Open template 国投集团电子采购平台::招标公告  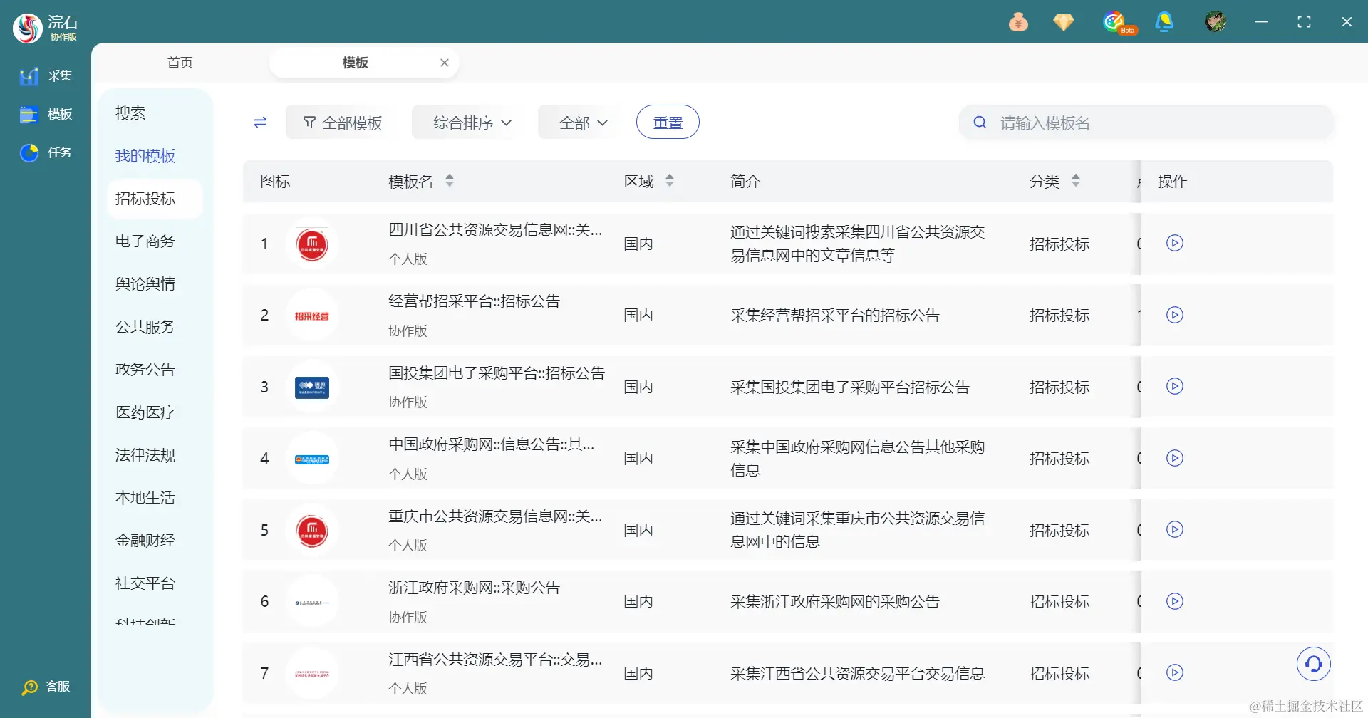point(497,373)
